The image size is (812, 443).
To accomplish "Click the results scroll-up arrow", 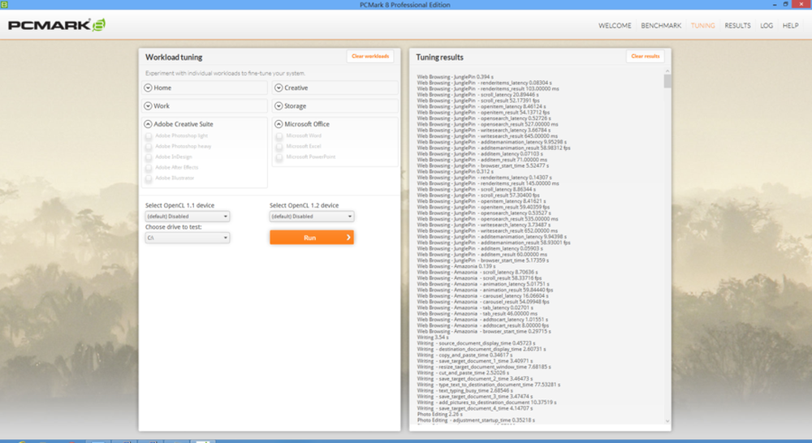I will tap(667, 71).
